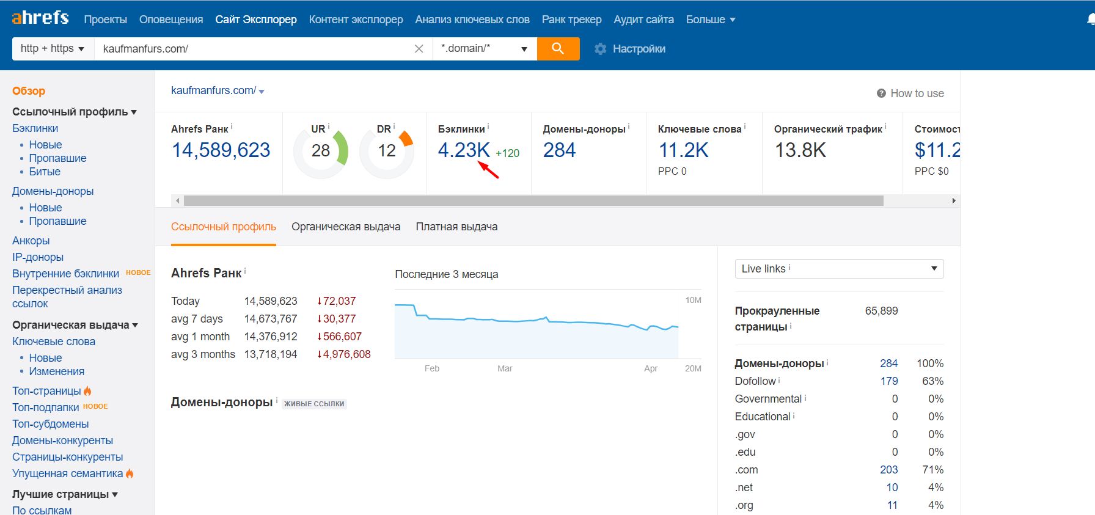The image size is (1095, 515).
Task: Open Страницы-конкуренты in the sidebar
Action: pyautogui.click(x=68, y=457)
